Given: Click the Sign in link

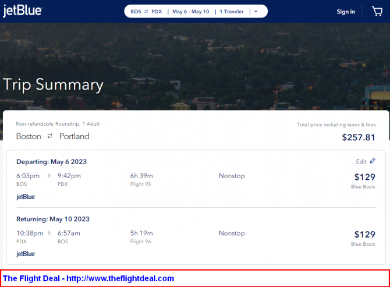Looking at the screenshot, I should click(346, 12).
